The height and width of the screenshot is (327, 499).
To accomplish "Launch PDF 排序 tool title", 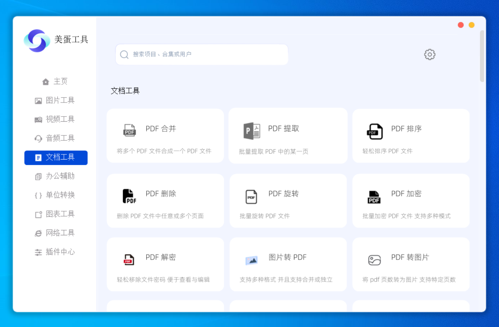I will pyautogui.click(x=406, y=129).
